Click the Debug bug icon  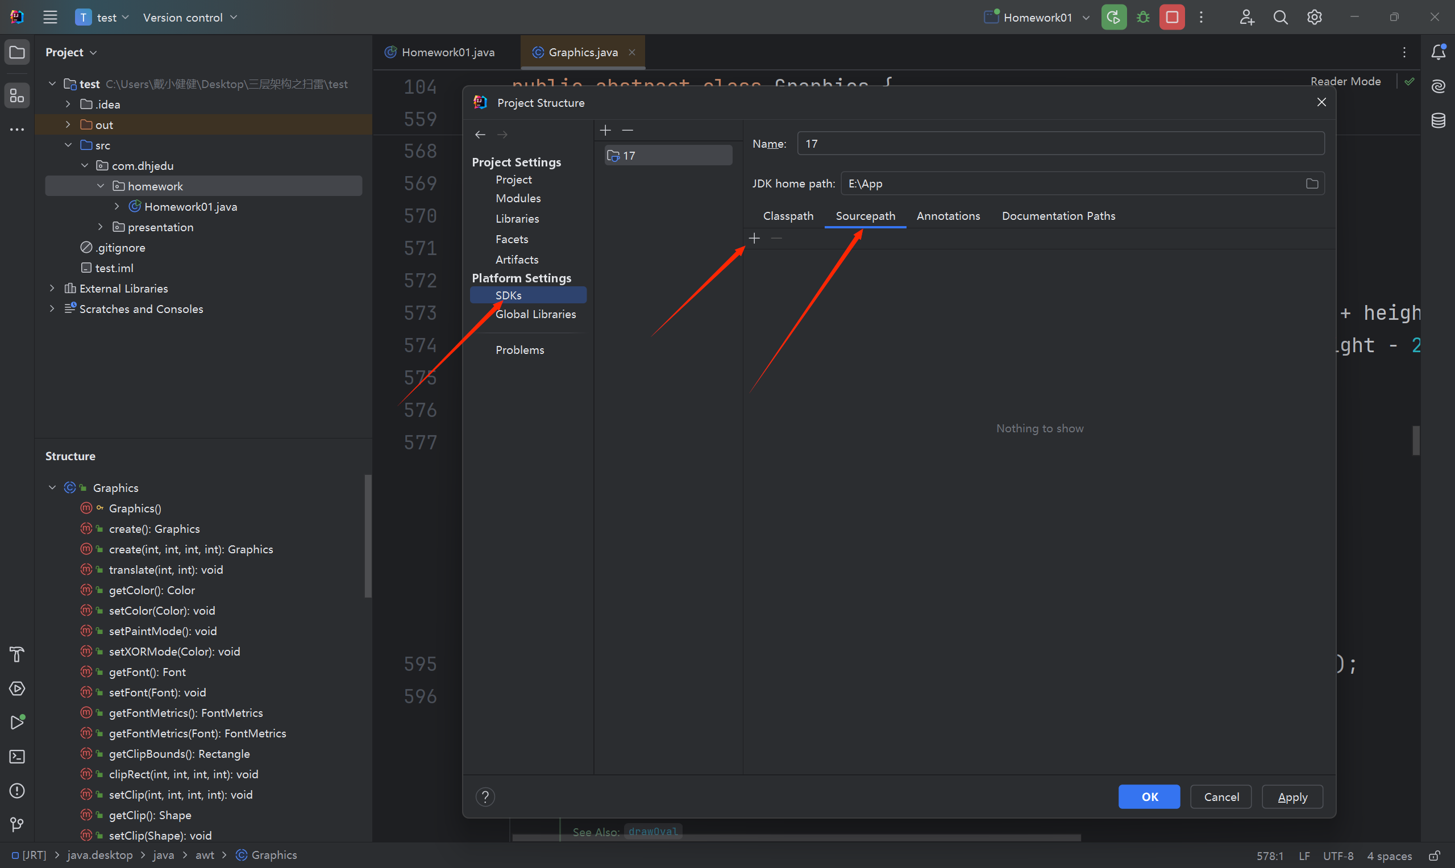pyautogui.click(x=1142, y=18)
